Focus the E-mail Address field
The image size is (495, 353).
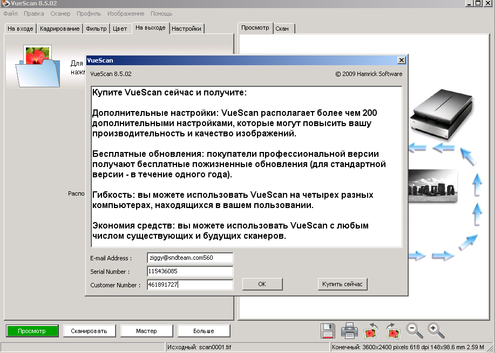point(190,258)
